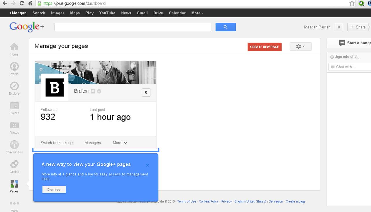Click the blue search magnifier button
This screenshot has width=371, height=212.
pyautogui.click(x=225, y=27)
